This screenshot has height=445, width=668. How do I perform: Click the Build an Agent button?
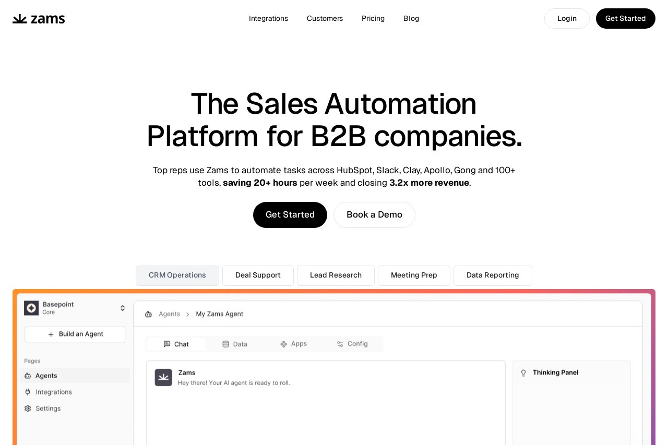pyautogui.click(x=75, y=334)
